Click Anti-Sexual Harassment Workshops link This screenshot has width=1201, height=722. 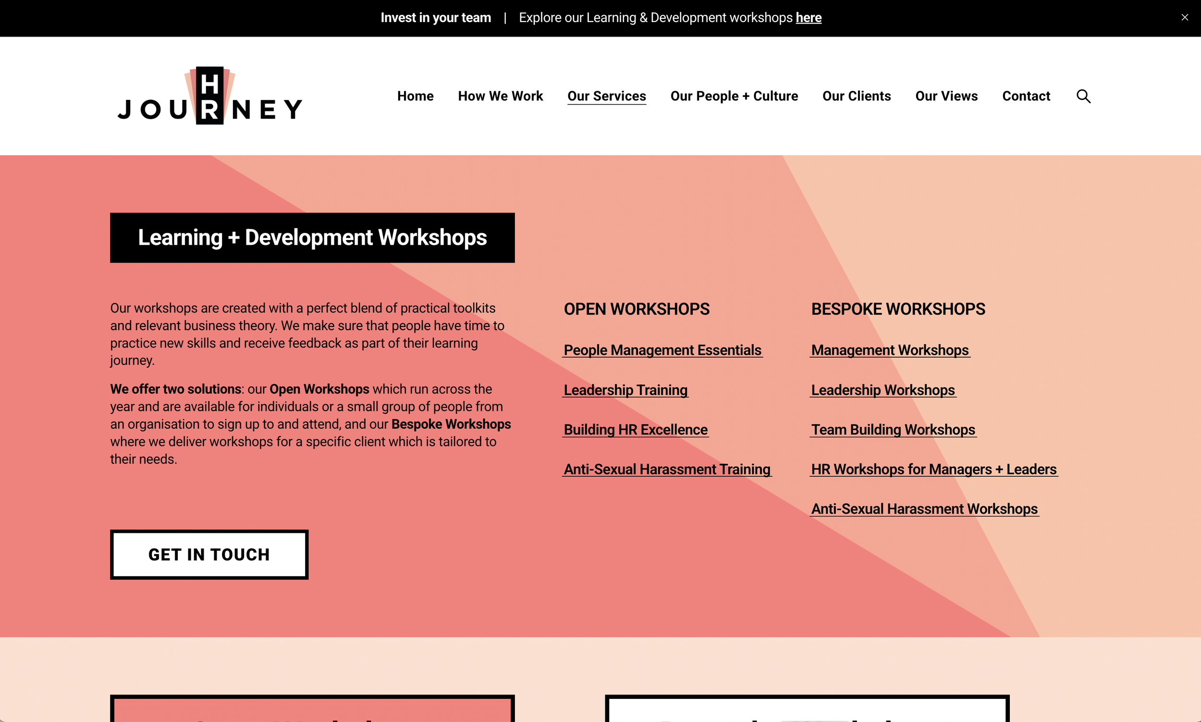click(924, 509)
